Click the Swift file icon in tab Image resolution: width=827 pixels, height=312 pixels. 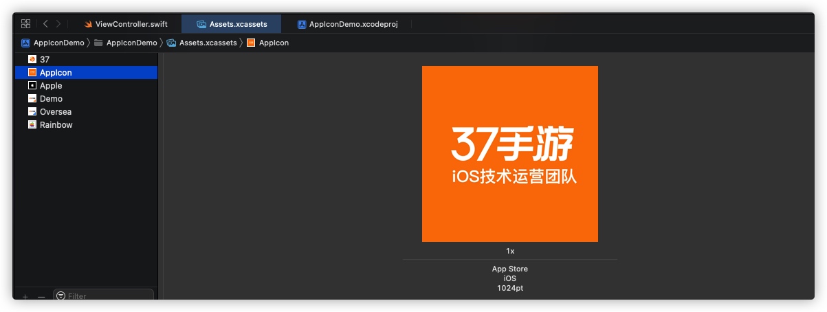pyautogui.click(x=89, y=24)
